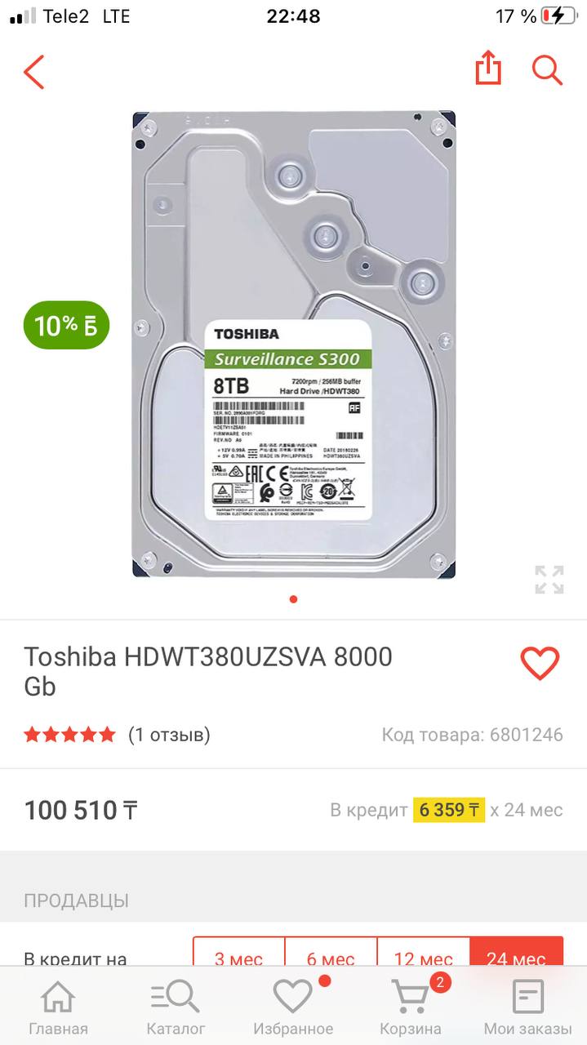The image size is (587, 1045).
Task: Select the 3 мес credit term
Action: click(239, 954)
